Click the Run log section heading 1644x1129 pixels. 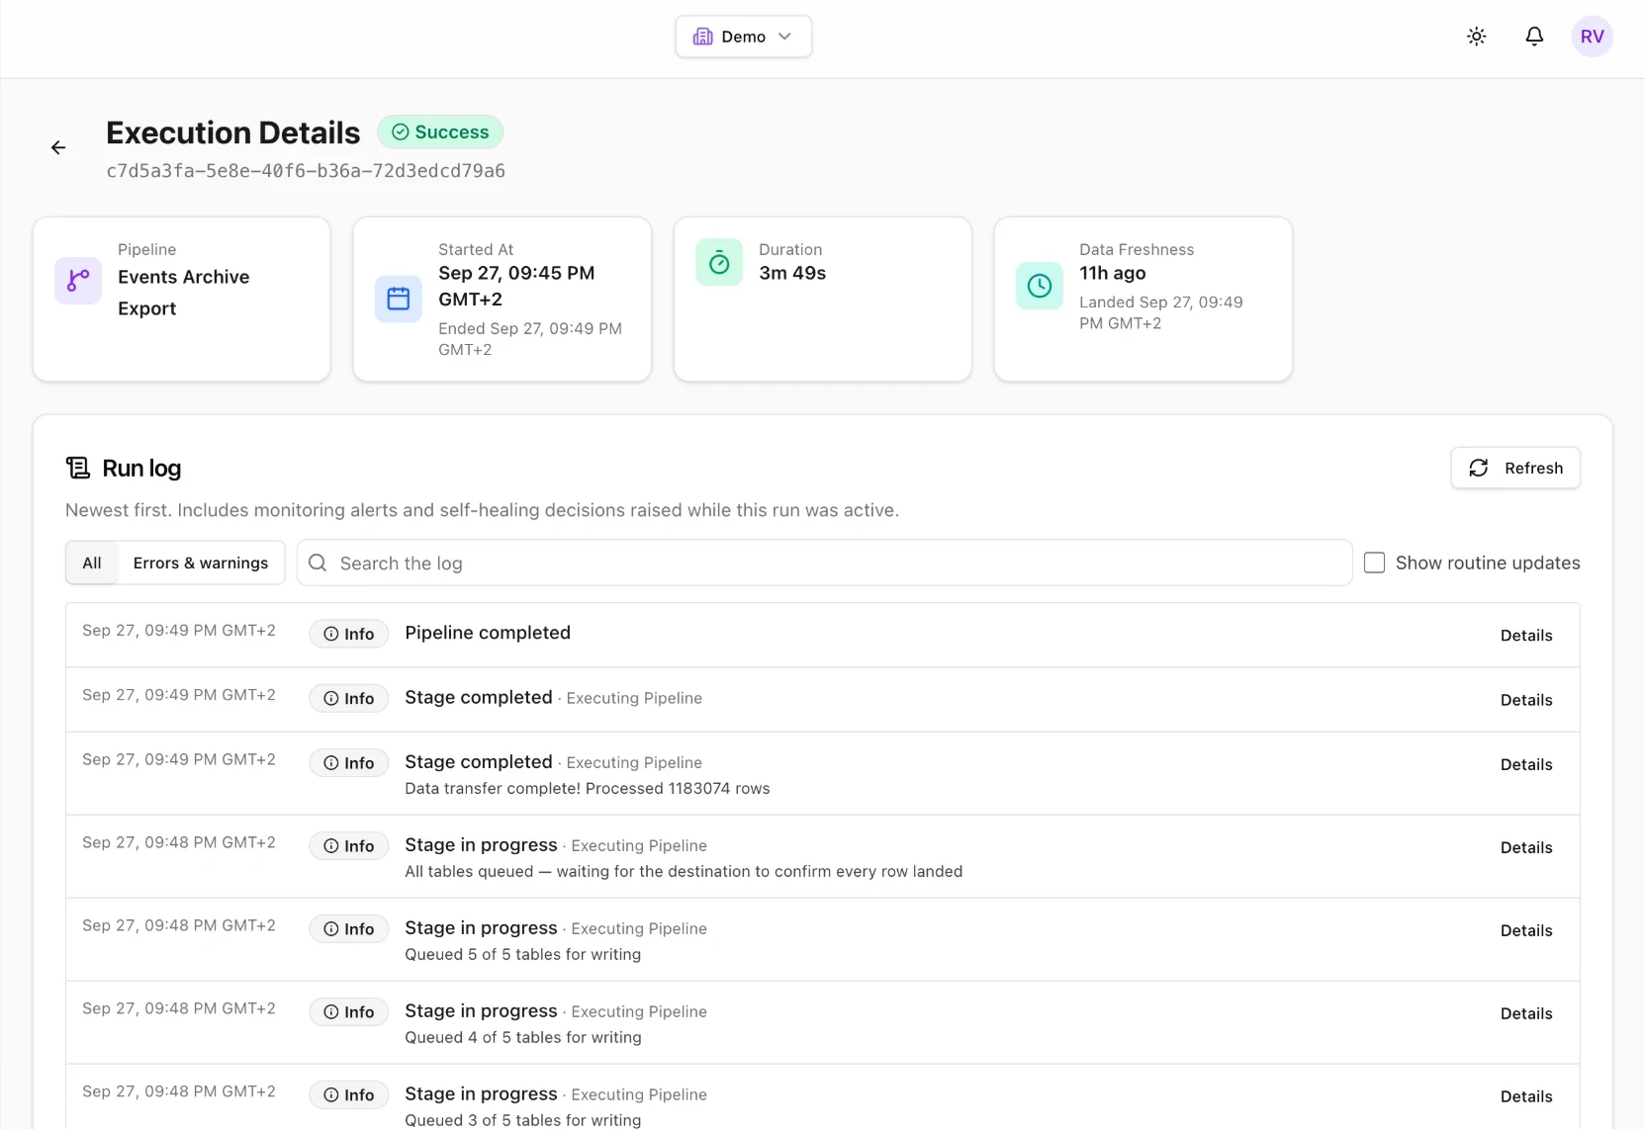tap(141, 468)
